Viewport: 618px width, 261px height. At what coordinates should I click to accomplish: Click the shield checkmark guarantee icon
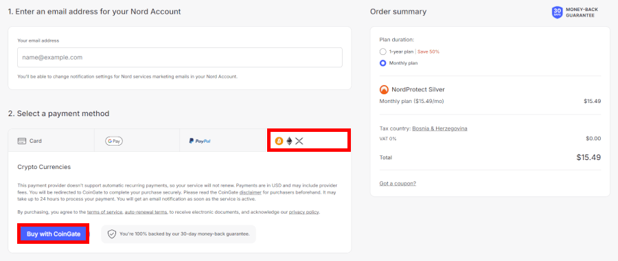(x=112, y=234)
